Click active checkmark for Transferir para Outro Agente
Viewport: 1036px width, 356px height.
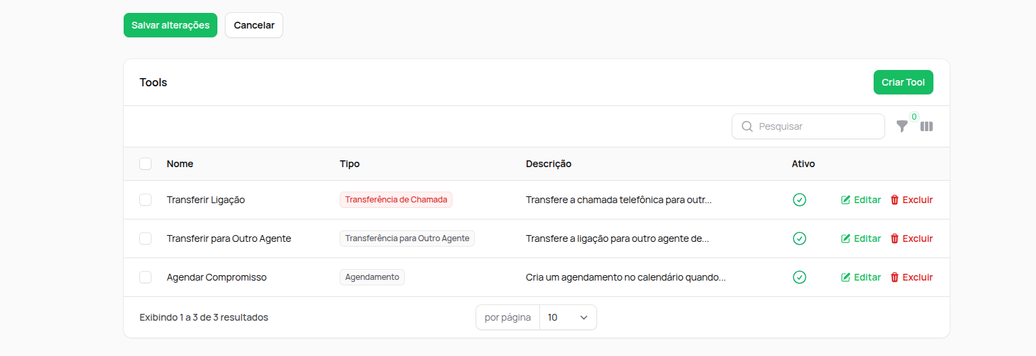(x=800, y=238)
